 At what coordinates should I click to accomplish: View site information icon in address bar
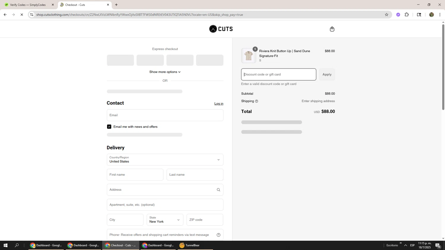[32, 15]
